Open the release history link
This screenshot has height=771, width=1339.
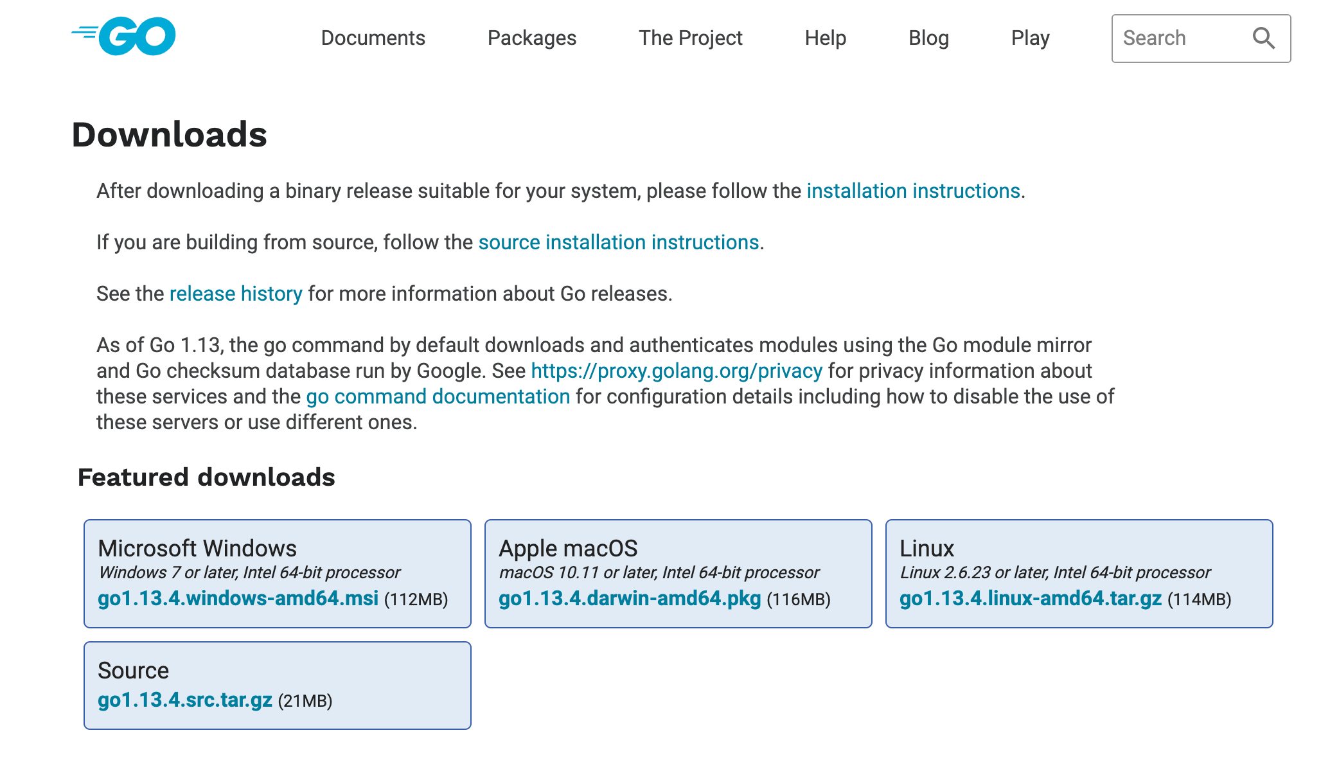[236, 294]
